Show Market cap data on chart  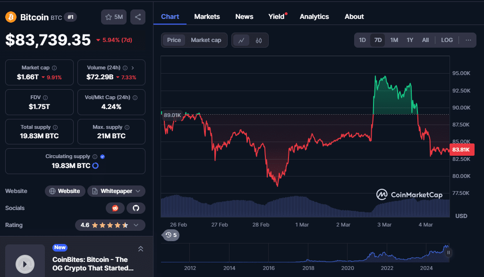tap(206, 40)
